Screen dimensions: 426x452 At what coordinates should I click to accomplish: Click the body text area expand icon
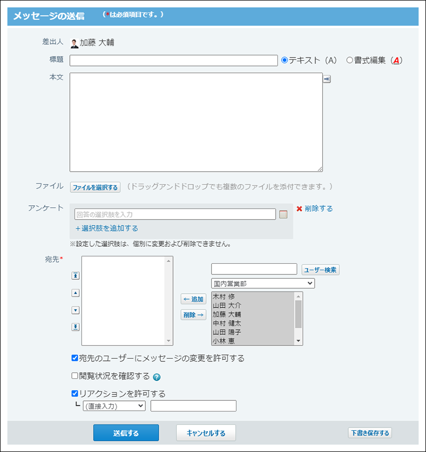pyautogui.click(x=326, y=79)
